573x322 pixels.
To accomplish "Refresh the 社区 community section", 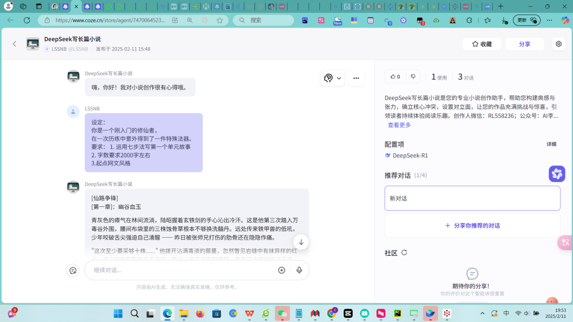I will click(x=404, y=253).
